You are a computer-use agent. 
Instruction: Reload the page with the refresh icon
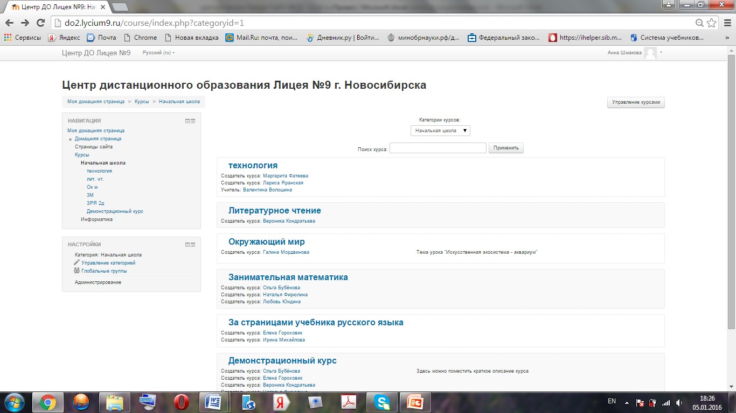point(40,23)
